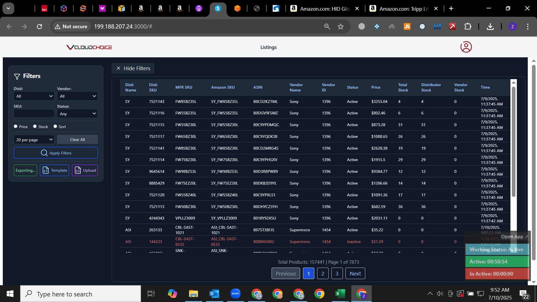This screenshot has height=302, width=537.
Task: Open Zoom from taskbar
Action: tap(235, 294)
